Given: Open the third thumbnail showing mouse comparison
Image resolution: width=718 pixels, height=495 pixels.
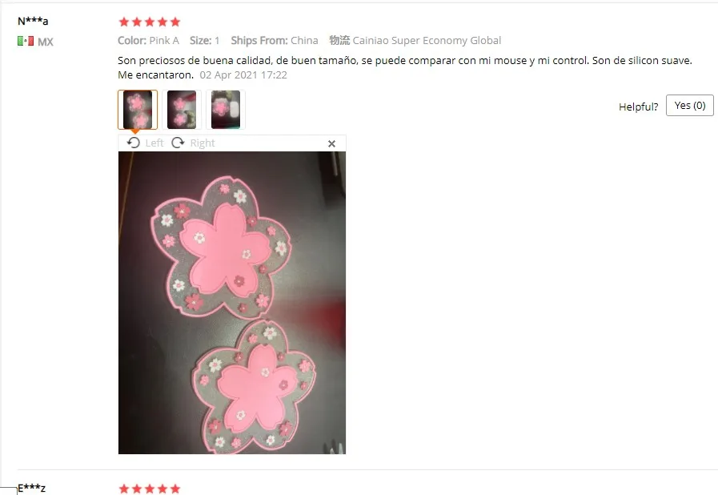Looking at the screenshot, I should point(226,110).
